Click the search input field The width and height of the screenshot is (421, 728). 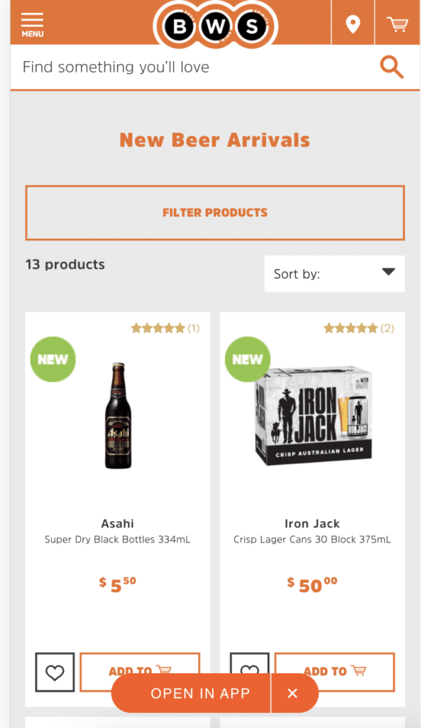tap(177, 67)
